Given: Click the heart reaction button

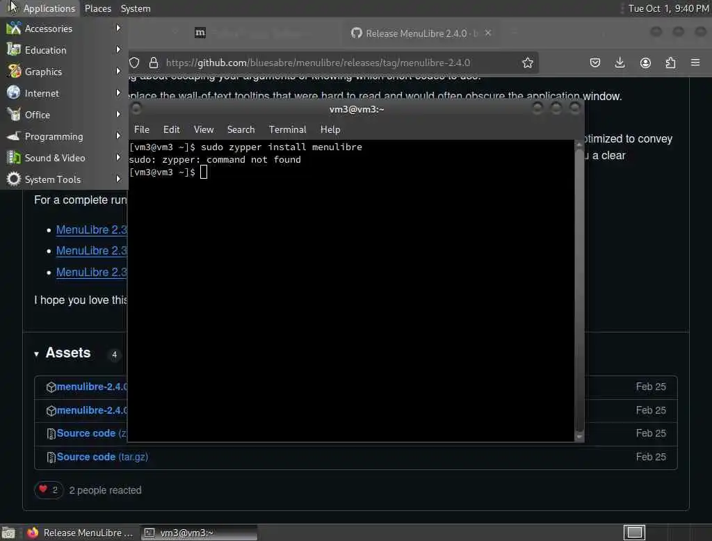Looking at the screenshot, I should 49,490.
